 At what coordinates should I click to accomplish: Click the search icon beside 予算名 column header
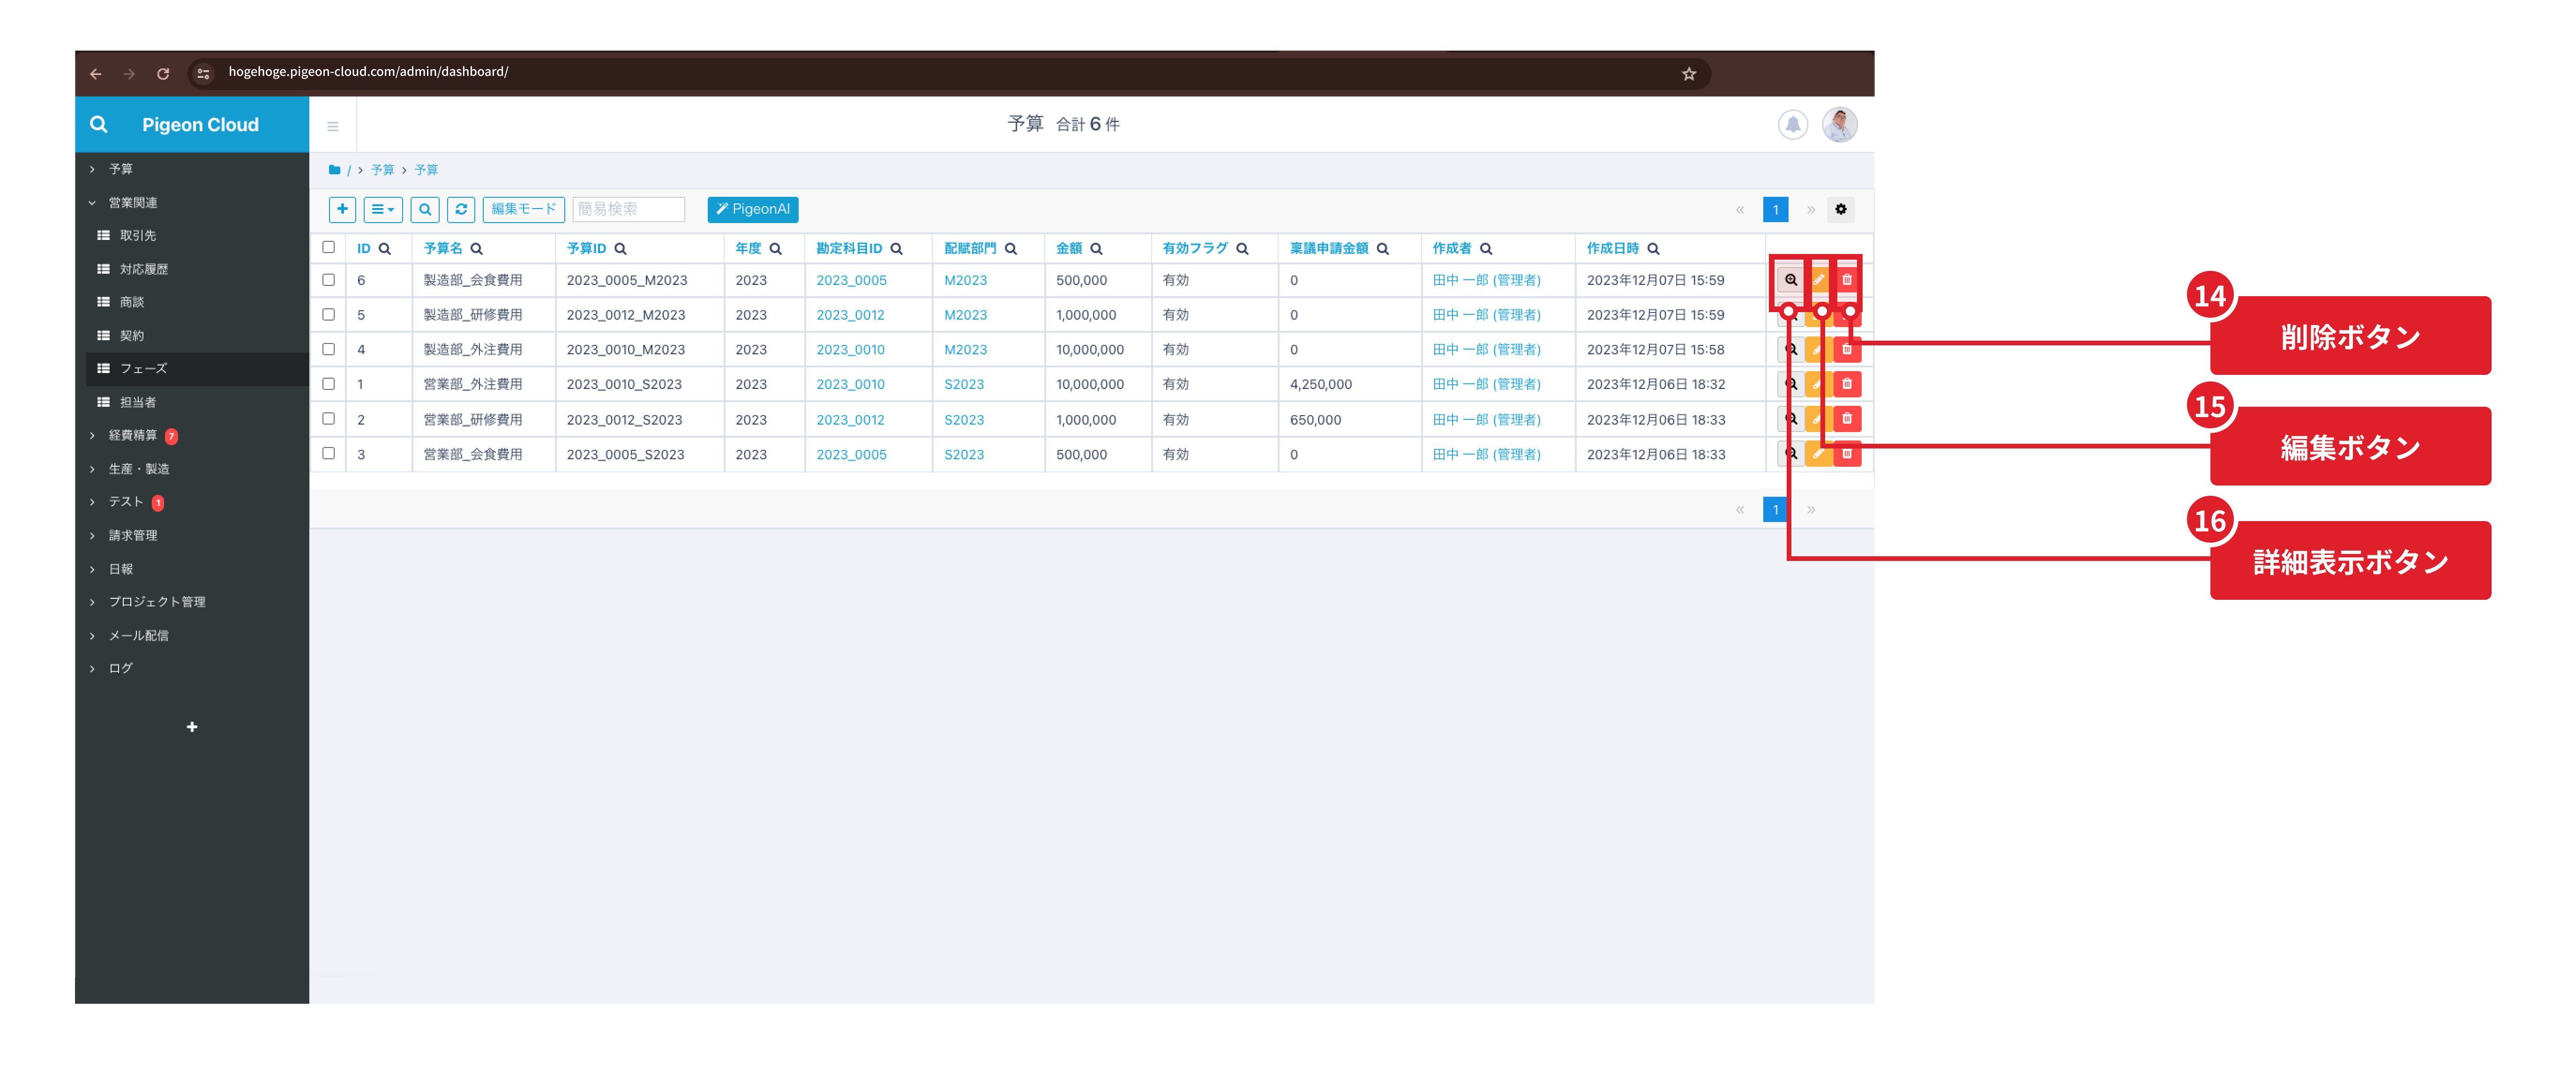click(x=477, y=249)
